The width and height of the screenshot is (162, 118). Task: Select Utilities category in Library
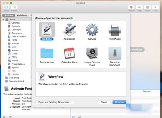[x=15, y=74]
